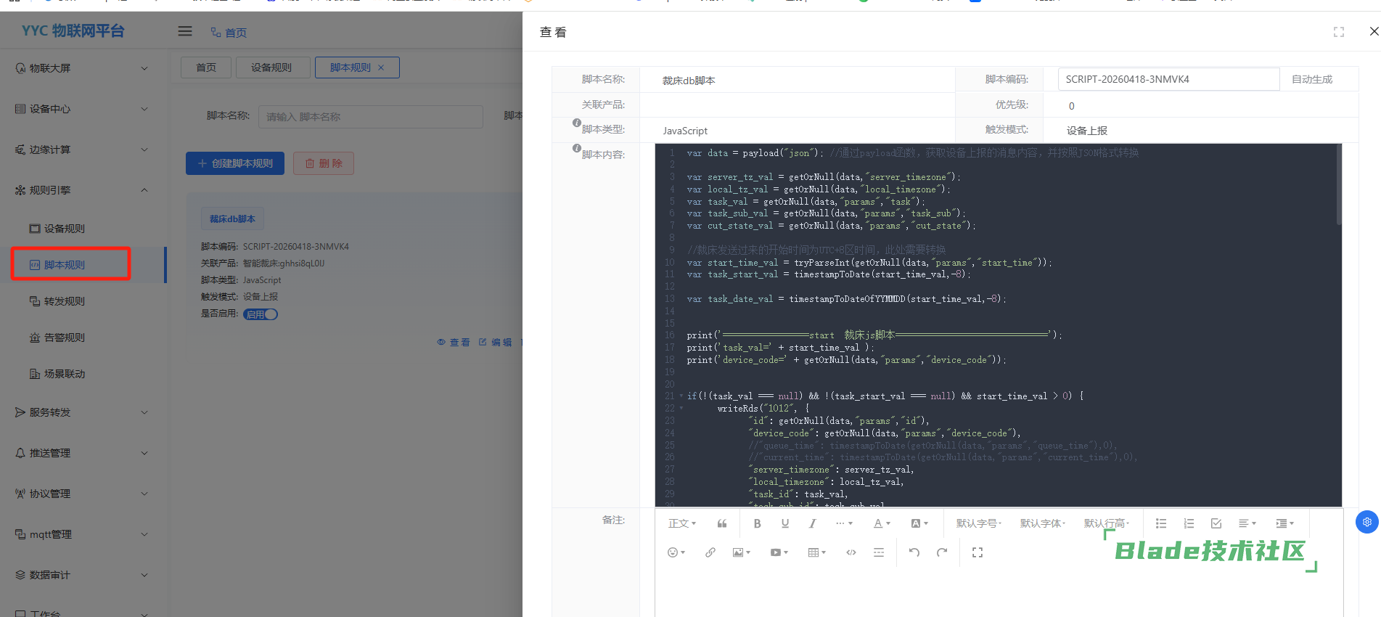Open the 默认字号 font size dropdown
Viewport: 1381px width, 617px height.
point(978,523)
